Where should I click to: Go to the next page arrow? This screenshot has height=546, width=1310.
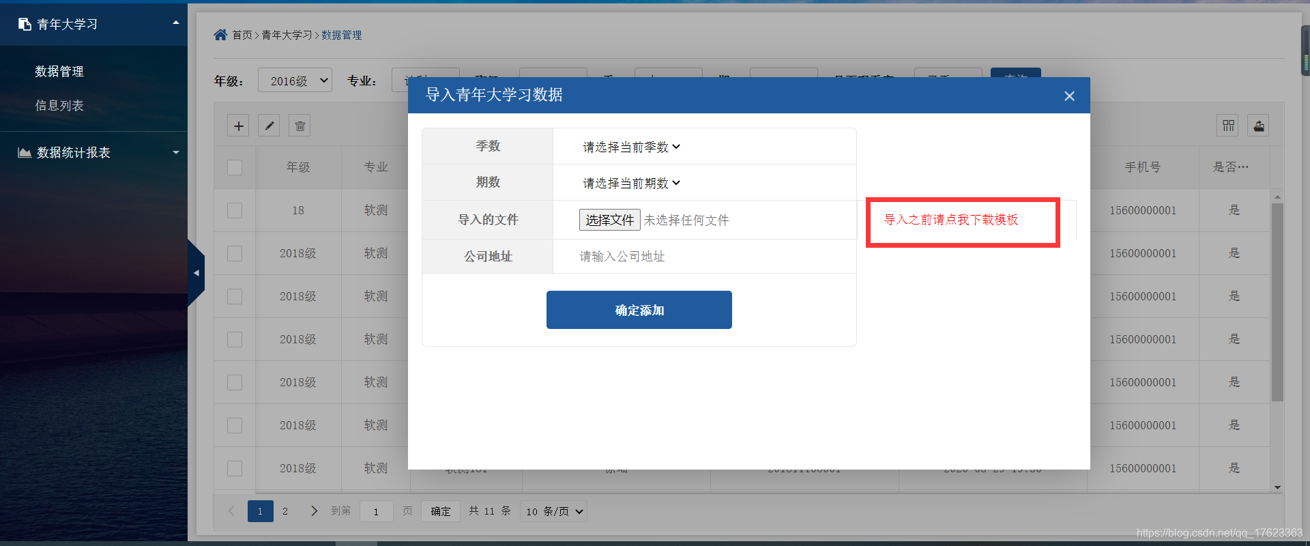coord(314,511)
